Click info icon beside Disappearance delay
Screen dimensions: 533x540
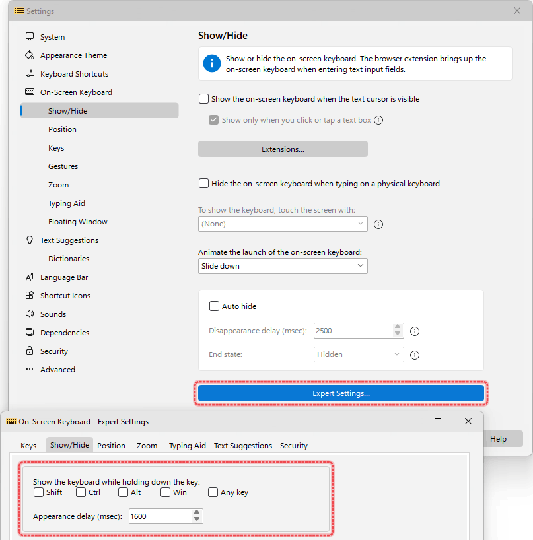click(415, 331)
